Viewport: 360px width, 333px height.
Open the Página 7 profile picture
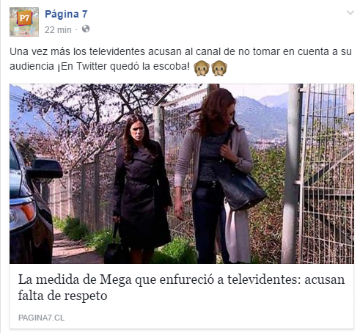(24, 22)
